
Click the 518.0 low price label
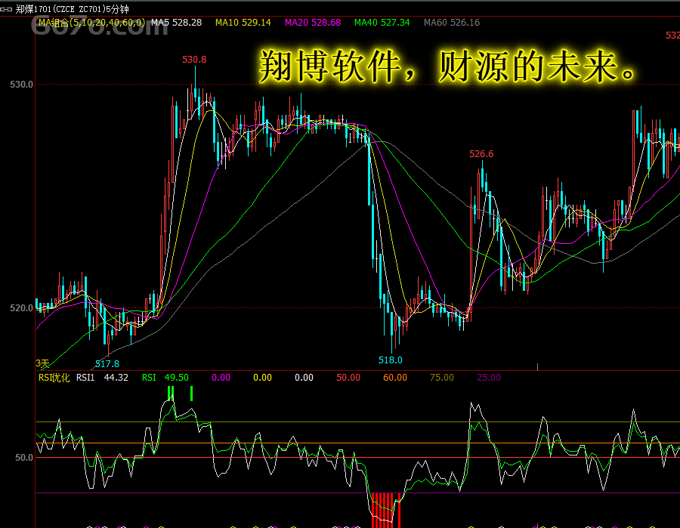pos(391,360)
